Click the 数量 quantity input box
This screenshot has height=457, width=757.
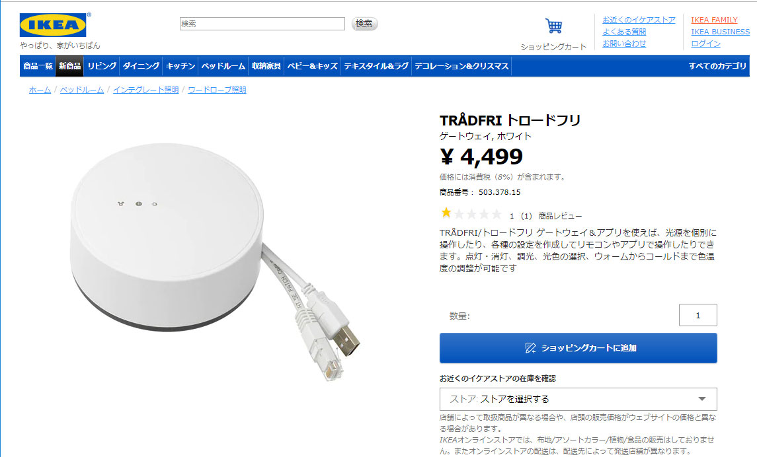point(697,315)
